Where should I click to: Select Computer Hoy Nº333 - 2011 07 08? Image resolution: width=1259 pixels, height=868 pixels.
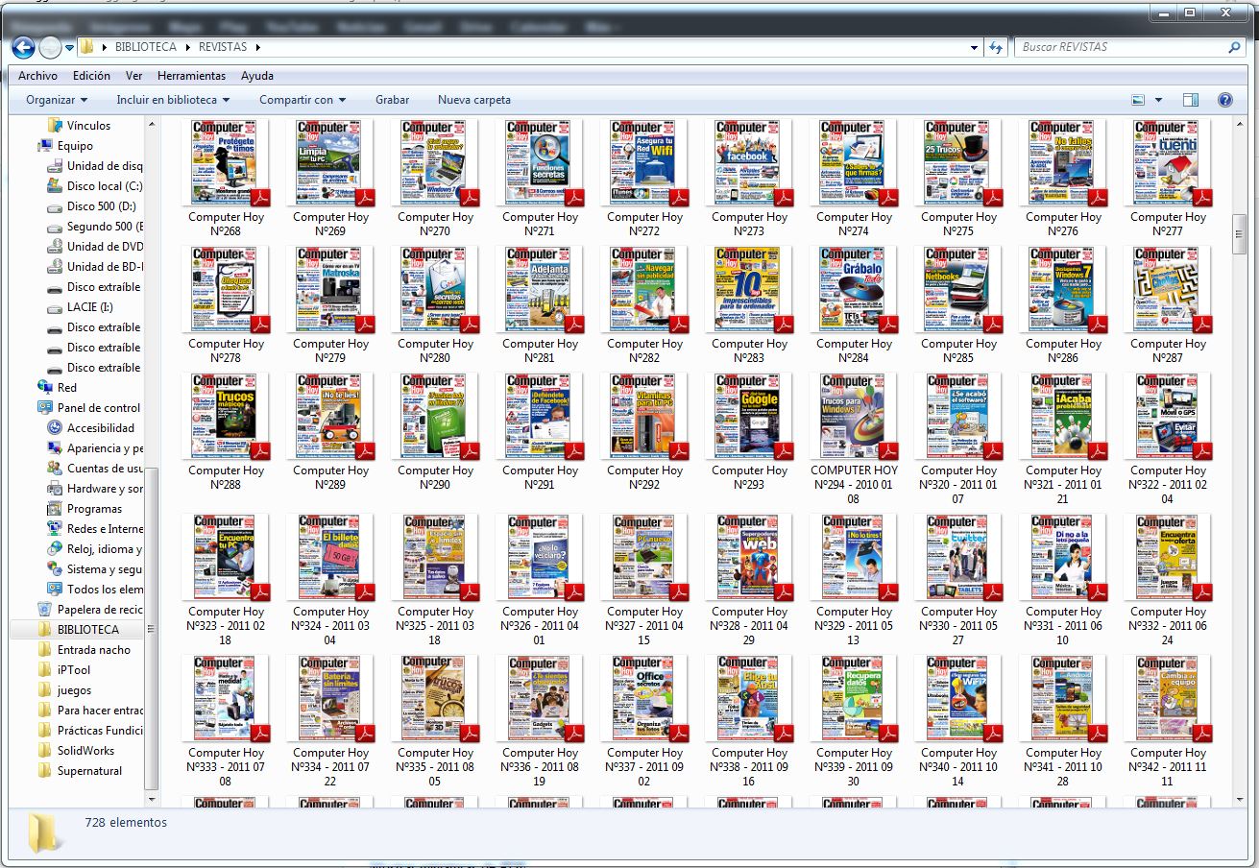point(228,722)
